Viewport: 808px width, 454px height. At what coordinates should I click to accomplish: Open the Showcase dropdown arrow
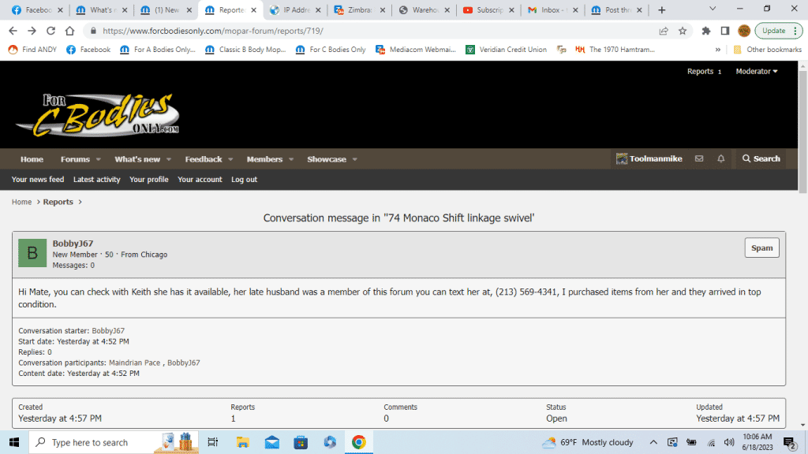pyautogui.click(x=355, y=159)
